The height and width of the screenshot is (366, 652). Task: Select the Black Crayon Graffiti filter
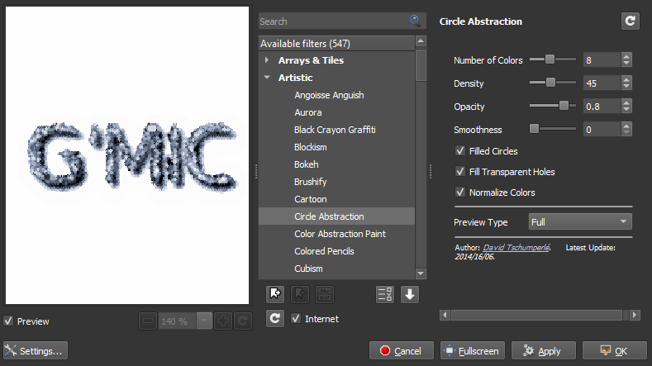coord(336,130)
